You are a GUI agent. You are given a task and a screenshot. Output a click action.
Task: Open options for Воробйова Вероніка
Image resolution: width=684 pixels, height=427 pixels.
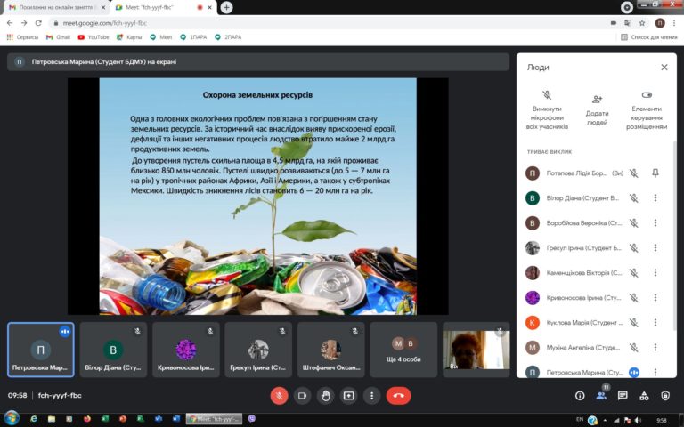655,222
